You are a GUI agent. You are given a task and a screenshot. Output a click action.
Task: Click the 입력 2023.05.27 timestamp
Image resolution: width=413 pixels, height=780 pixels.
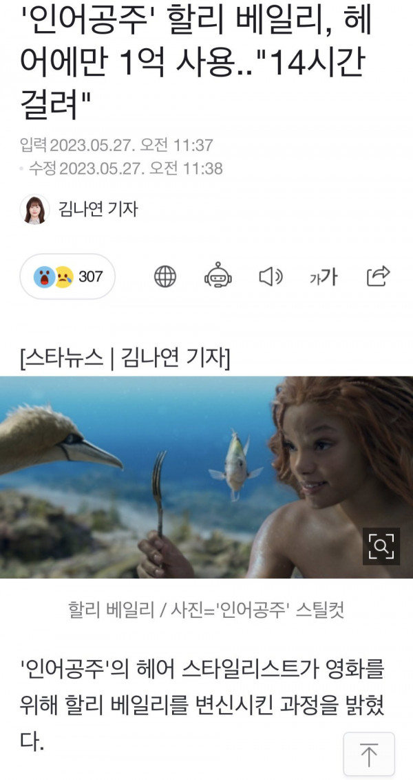coord(116,146)
